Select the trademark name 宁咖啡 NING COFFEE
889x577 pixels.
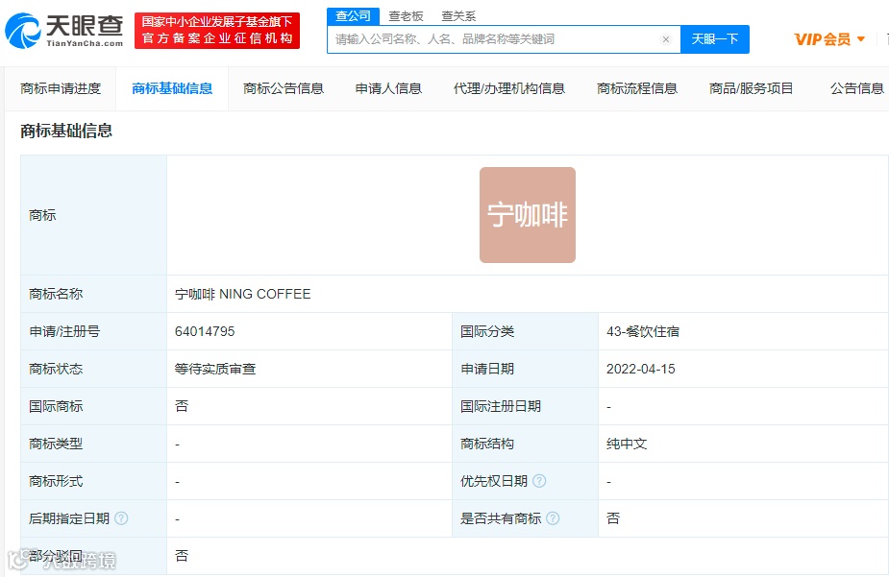click(x=242, y=294)
